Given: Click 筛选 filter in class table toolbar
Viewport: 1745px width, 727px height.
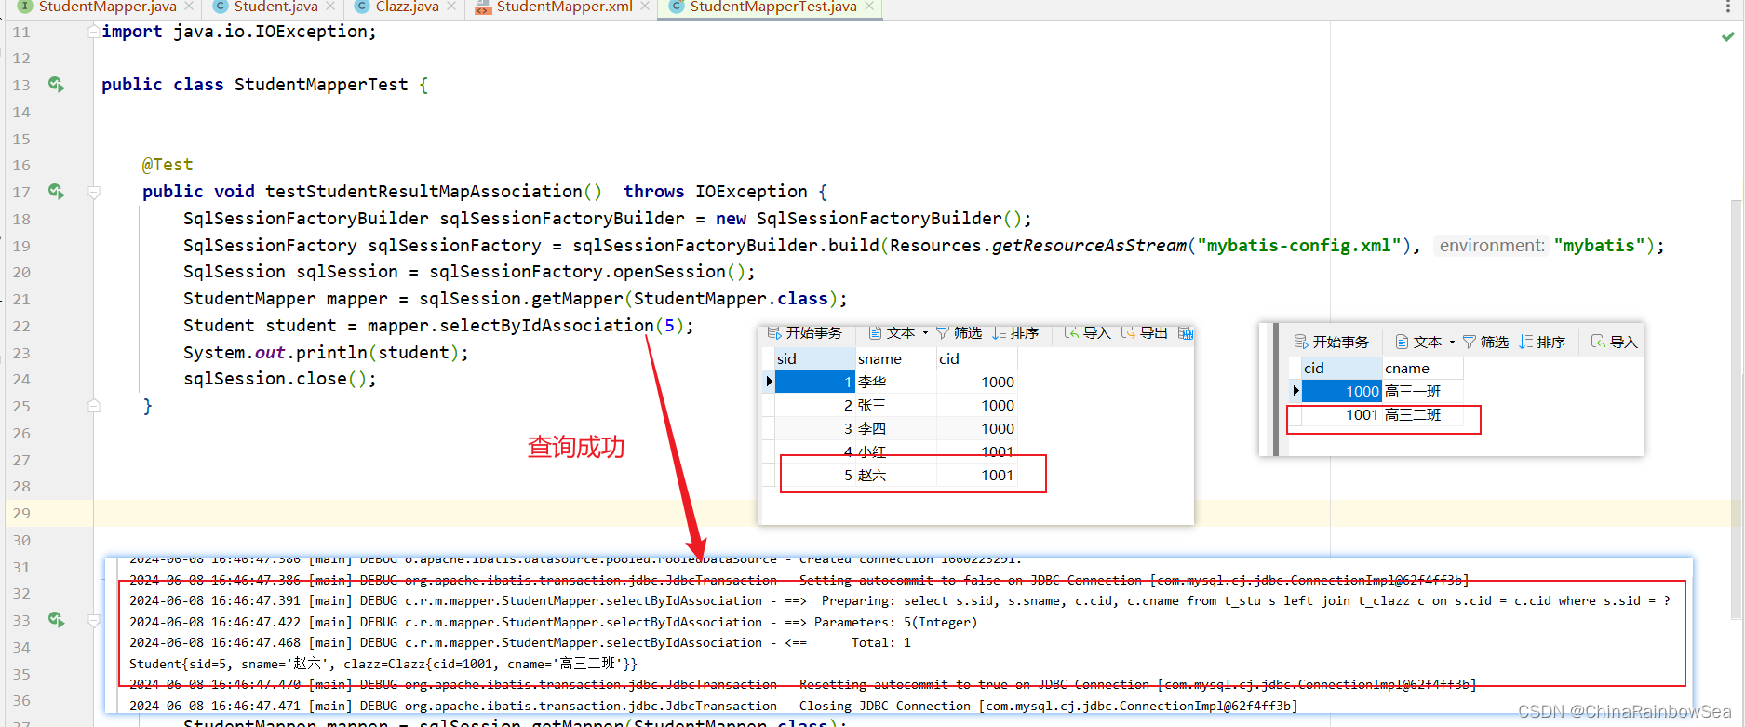Looking at the screenshot, I should (1485, 342).
